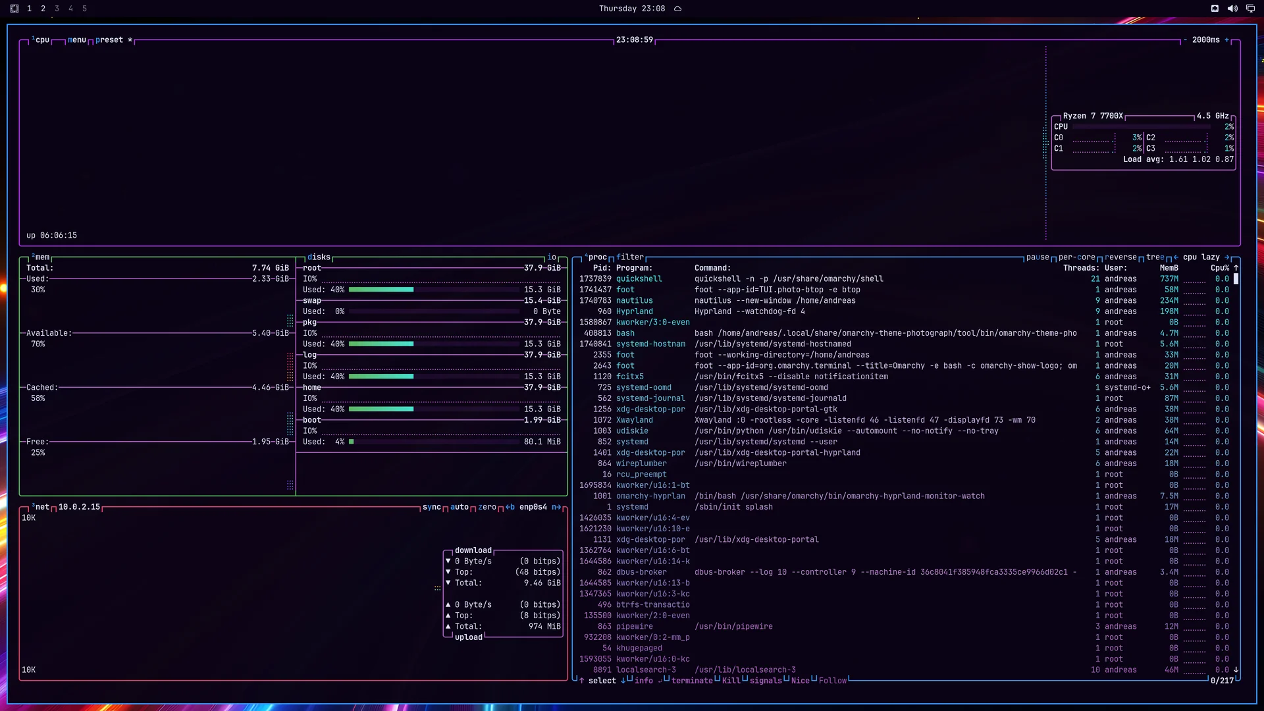Toggle per-core CPU usage in the proc box
Image resolution: width=1264 pixels, height=711 pixels.
click(1077, 257)
